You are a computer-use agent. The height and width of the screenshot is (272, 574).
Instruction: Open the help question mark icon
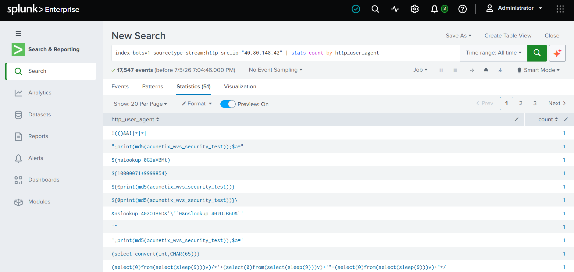[462, 9]
